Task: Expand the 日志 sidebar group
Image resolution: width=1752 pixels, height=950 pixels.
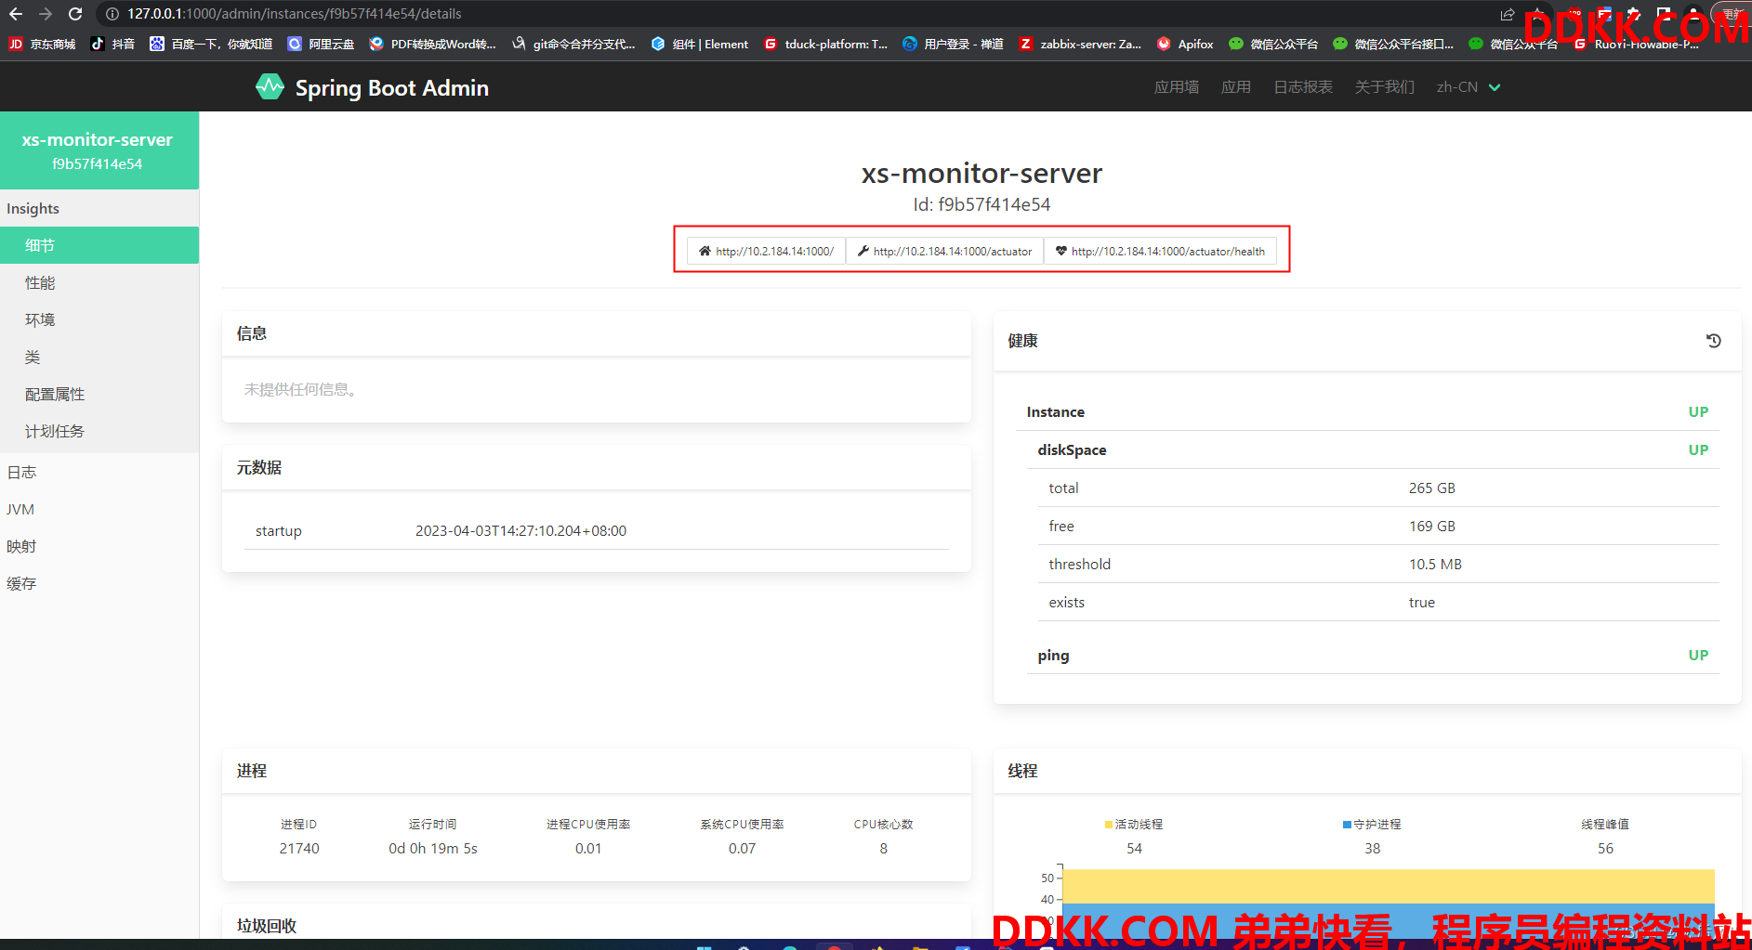Action: click(x=99, y=472)
